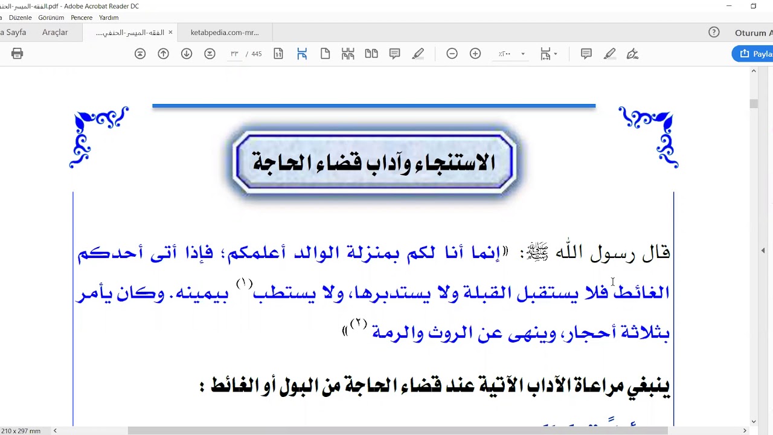Viewport: 773px width, 435px height.
Task: Click the page number input field
Action: [x=234, y=54]
